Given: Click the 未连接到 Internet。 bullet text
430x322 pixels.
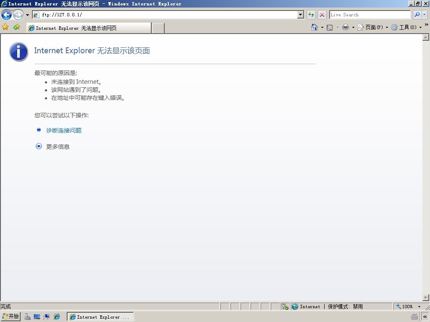Looking at the screenshot, I should pos(76,82).
